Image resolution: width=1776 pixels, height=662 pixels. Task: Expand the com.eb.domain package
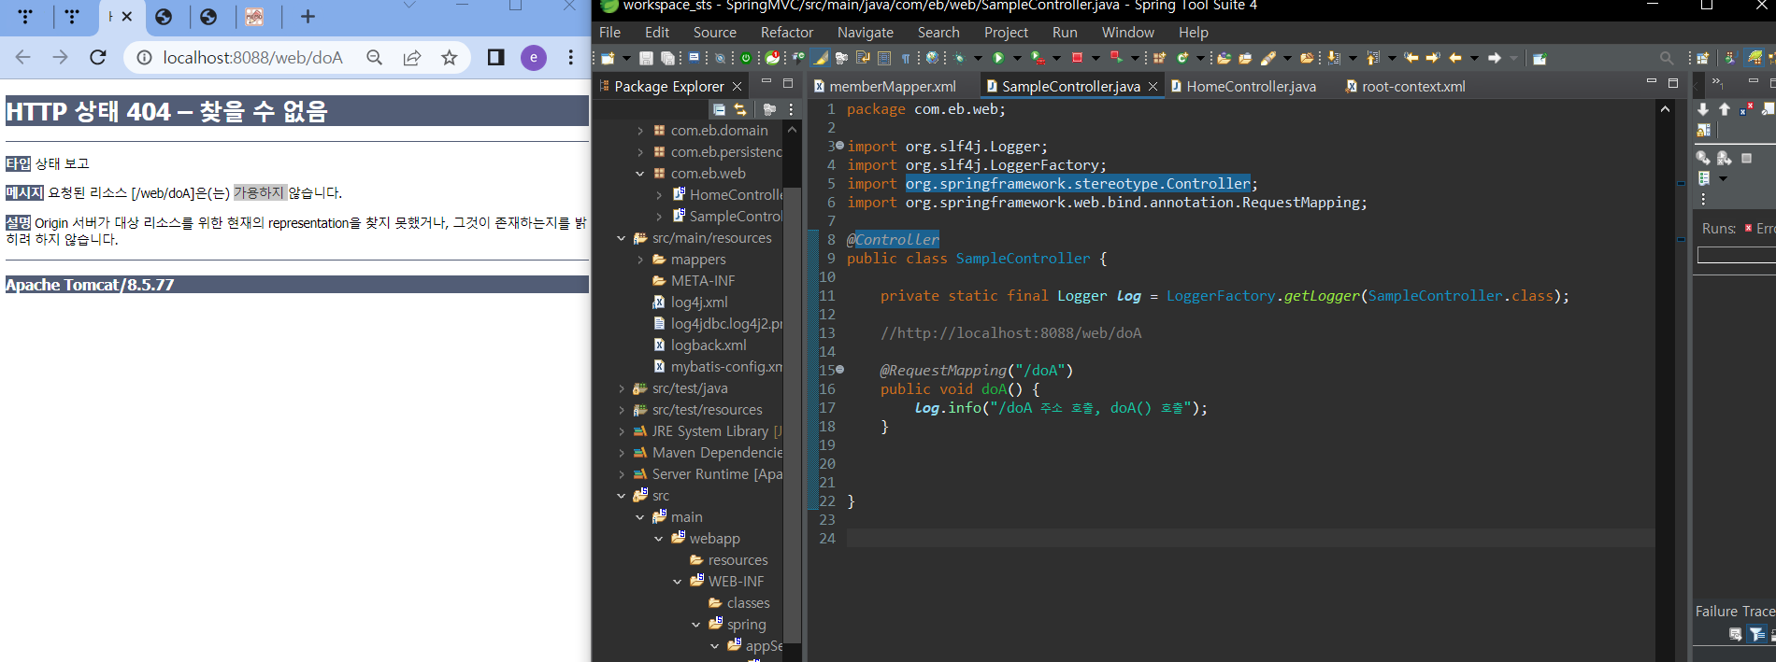pyautogui.click(x=640, y=131)
